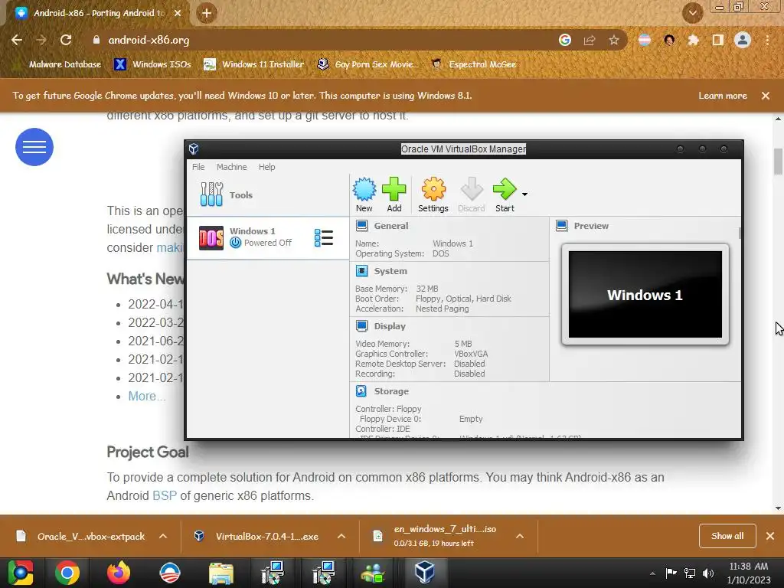
Task: Click the Preview pane header icon
Action: click(561, 226)
